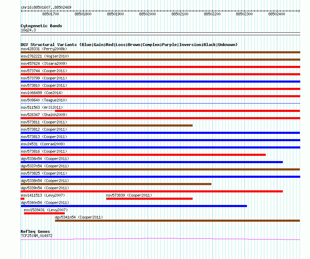Click the 16q24.3 band label
Image resolution: width=310 pixels, height=259 pixels.
28,30
